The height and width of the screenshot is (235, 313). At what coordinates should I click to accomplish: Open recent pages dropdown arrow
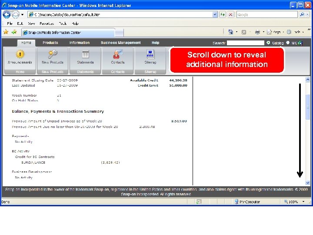click(22, 15)
